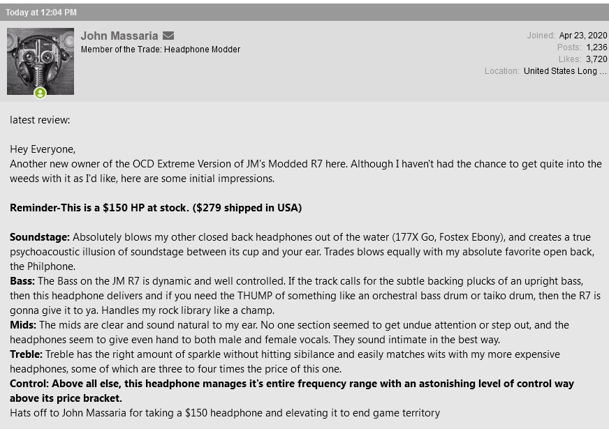Click the post count 1,236

(596, 47)
